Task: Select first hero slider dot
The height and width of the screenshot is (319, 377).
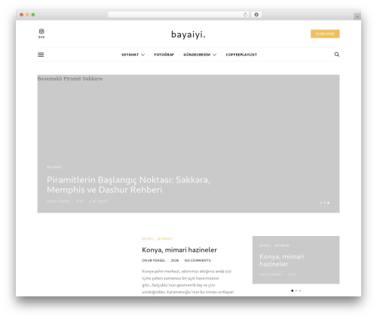Action: (320, 203)
